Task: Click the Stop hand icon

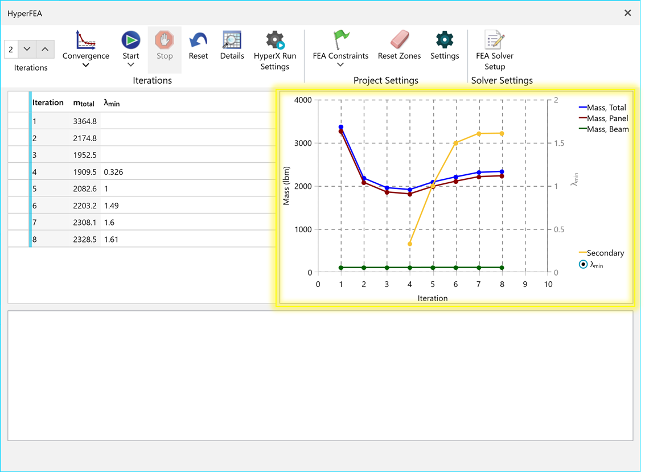Action: [x=165, y=40]
